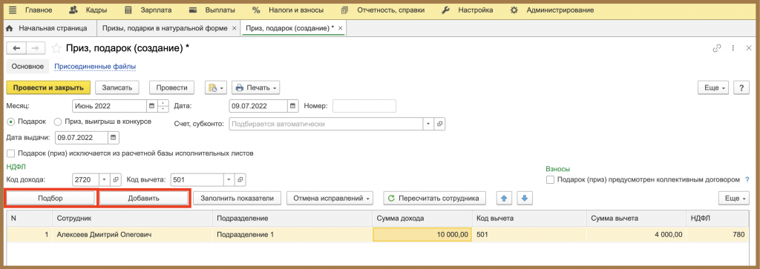Screen dimensions: 760x269
Task: Go forward with the right arrow button
Action: tap(36, 48)
